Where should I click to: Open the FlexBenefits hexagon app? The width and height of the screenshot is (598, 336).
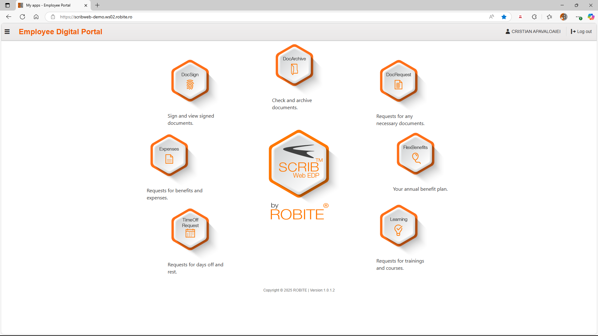point(415,154)
